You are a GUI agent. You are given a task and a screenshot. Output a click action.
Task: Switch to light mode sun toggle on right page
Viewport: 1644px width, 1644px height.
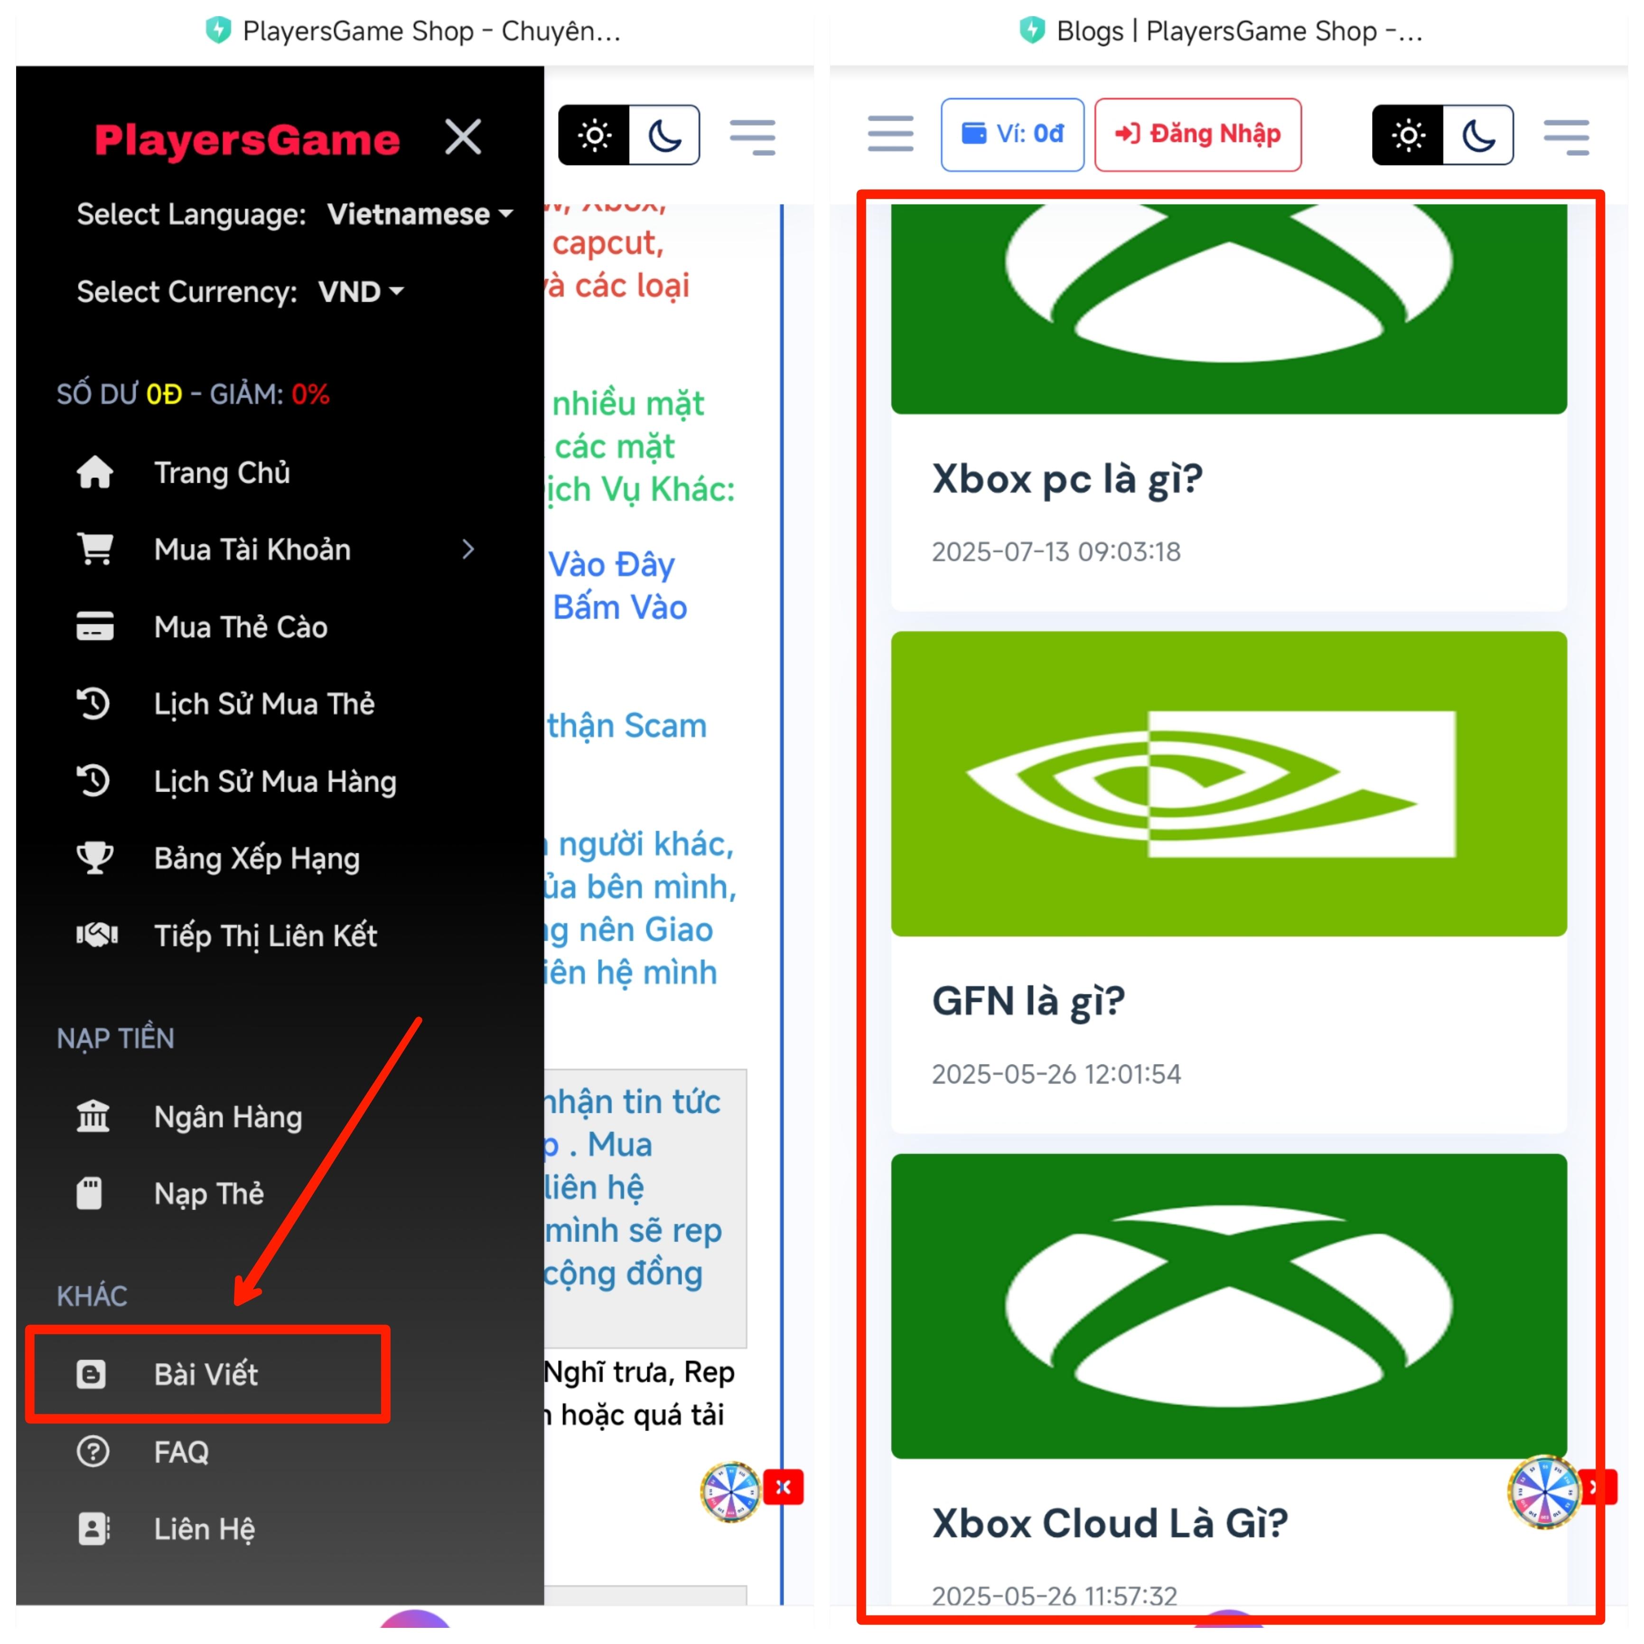click(x=1408, y=135)
